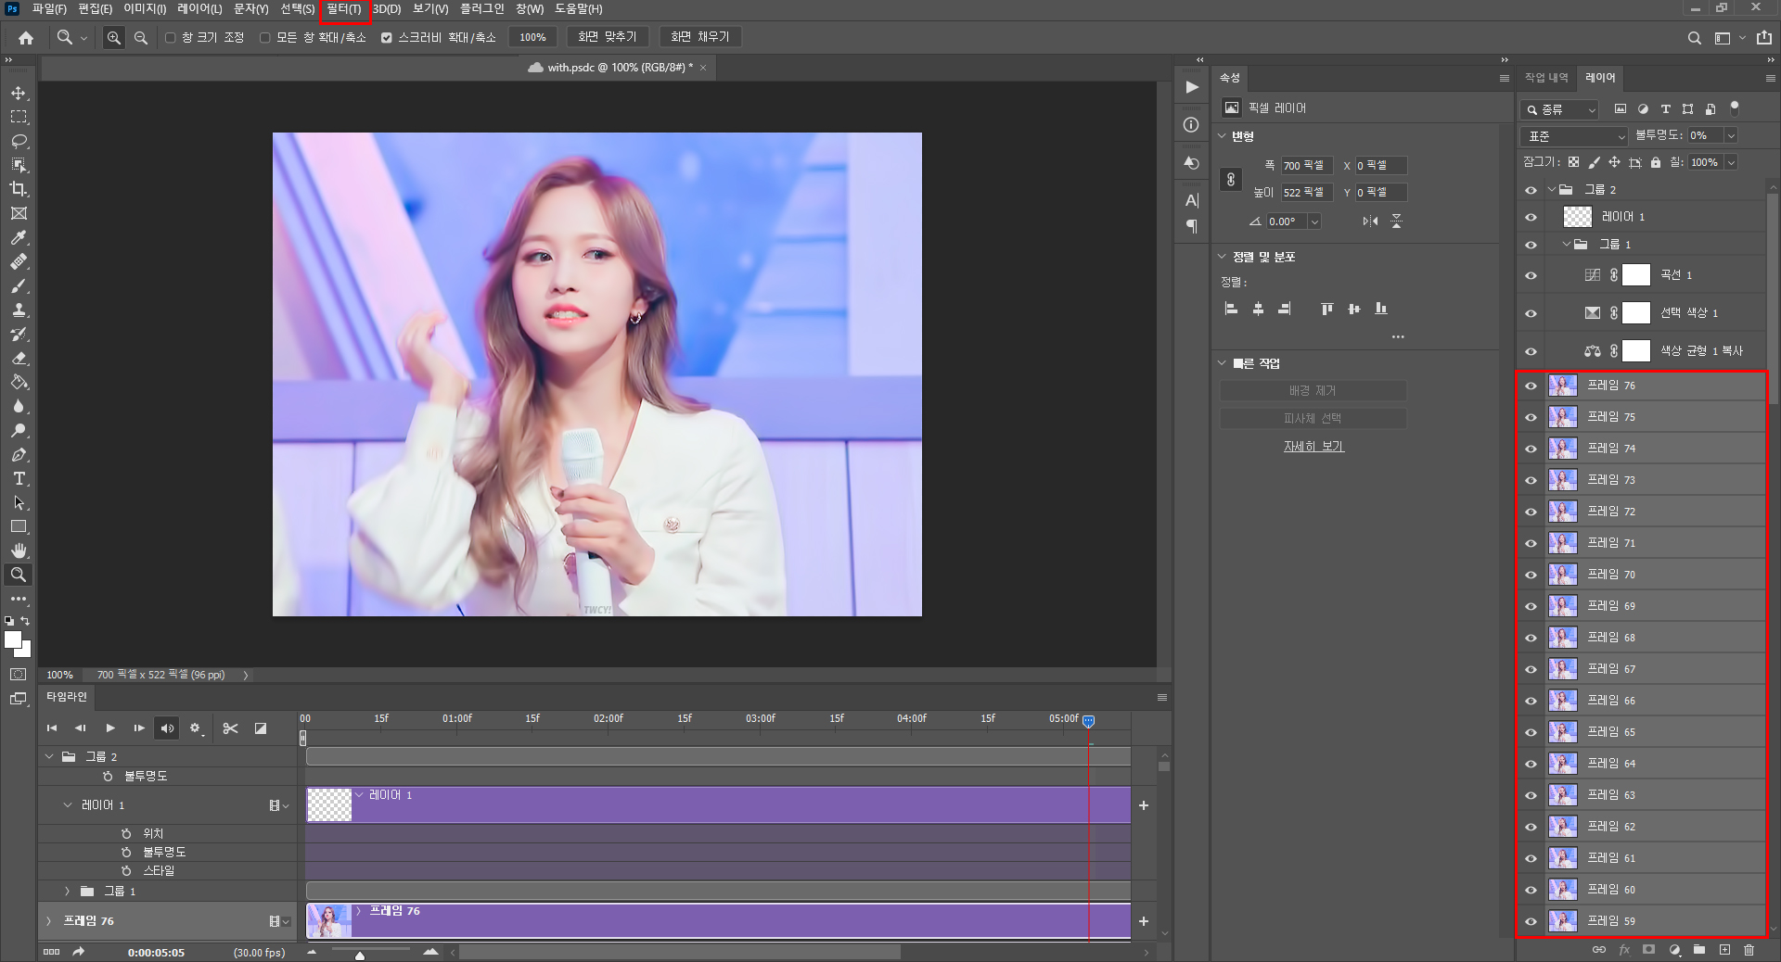This screenshot has width=1781, height=962.
Task: Open the 자세히 보기 link
Action: (1313, 447)
